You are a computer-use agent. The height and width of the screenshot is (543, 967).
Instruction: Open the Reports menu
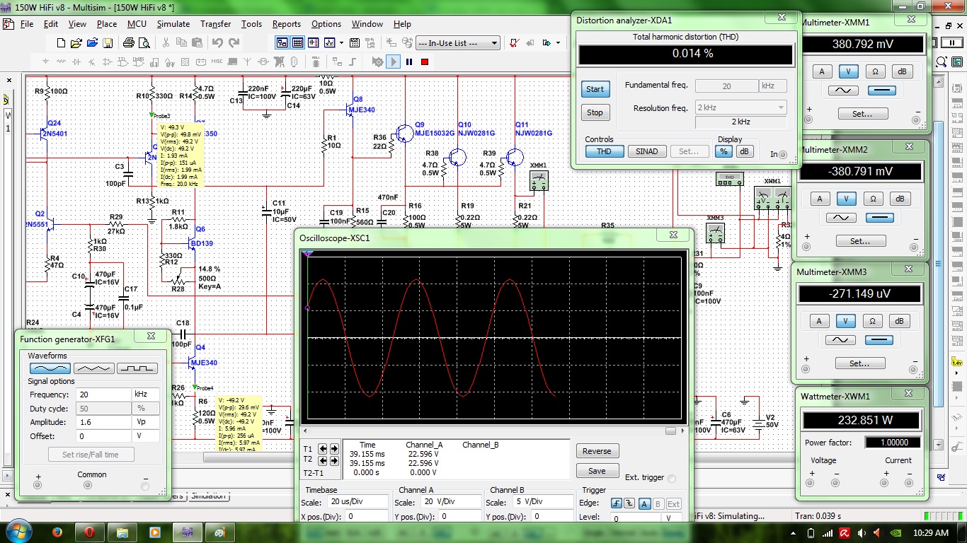coord(287,24)
